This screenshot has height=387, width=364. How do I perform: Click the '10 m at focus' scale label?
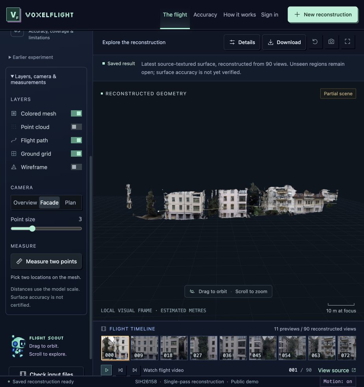pyautogui.click(x=341, y=311)
